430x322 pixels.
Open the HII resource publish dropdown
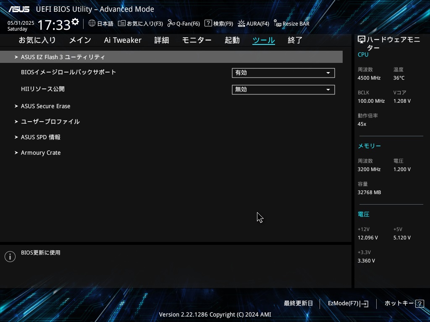[283, 90]
